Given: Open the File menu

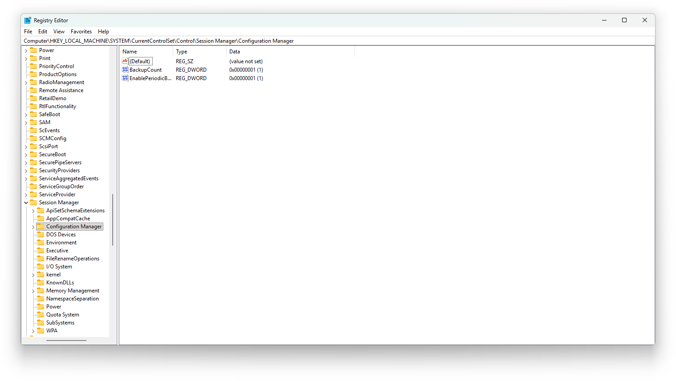Looking at the screenshot, I should pyautogui.click(x=28, y=32).
